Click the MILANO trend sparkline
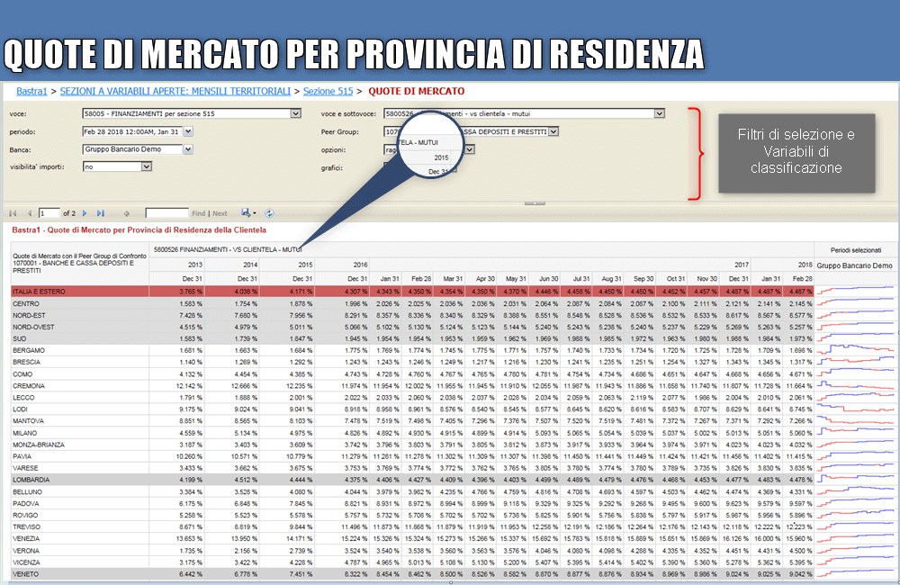The image size is (900, 585). (x=856, y=433)
